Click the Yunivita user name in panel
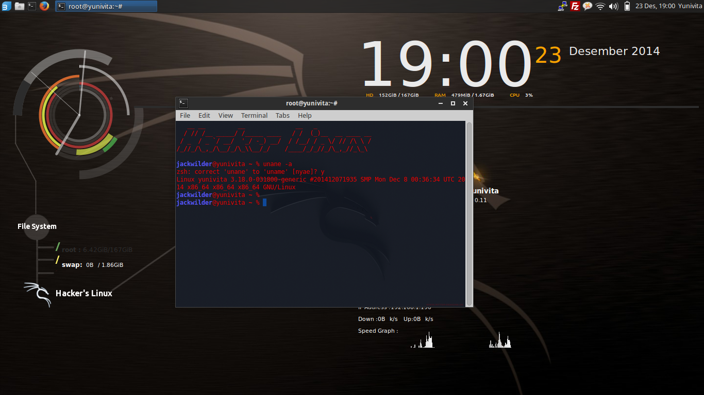Viewport: 704px width, 395px height. [x=690, y=6]
